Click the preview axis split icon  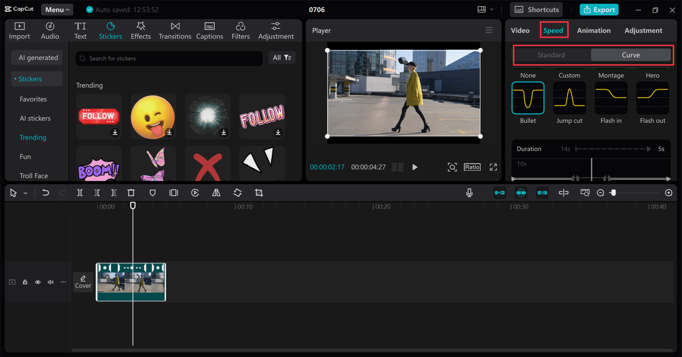tap(564, 193)
